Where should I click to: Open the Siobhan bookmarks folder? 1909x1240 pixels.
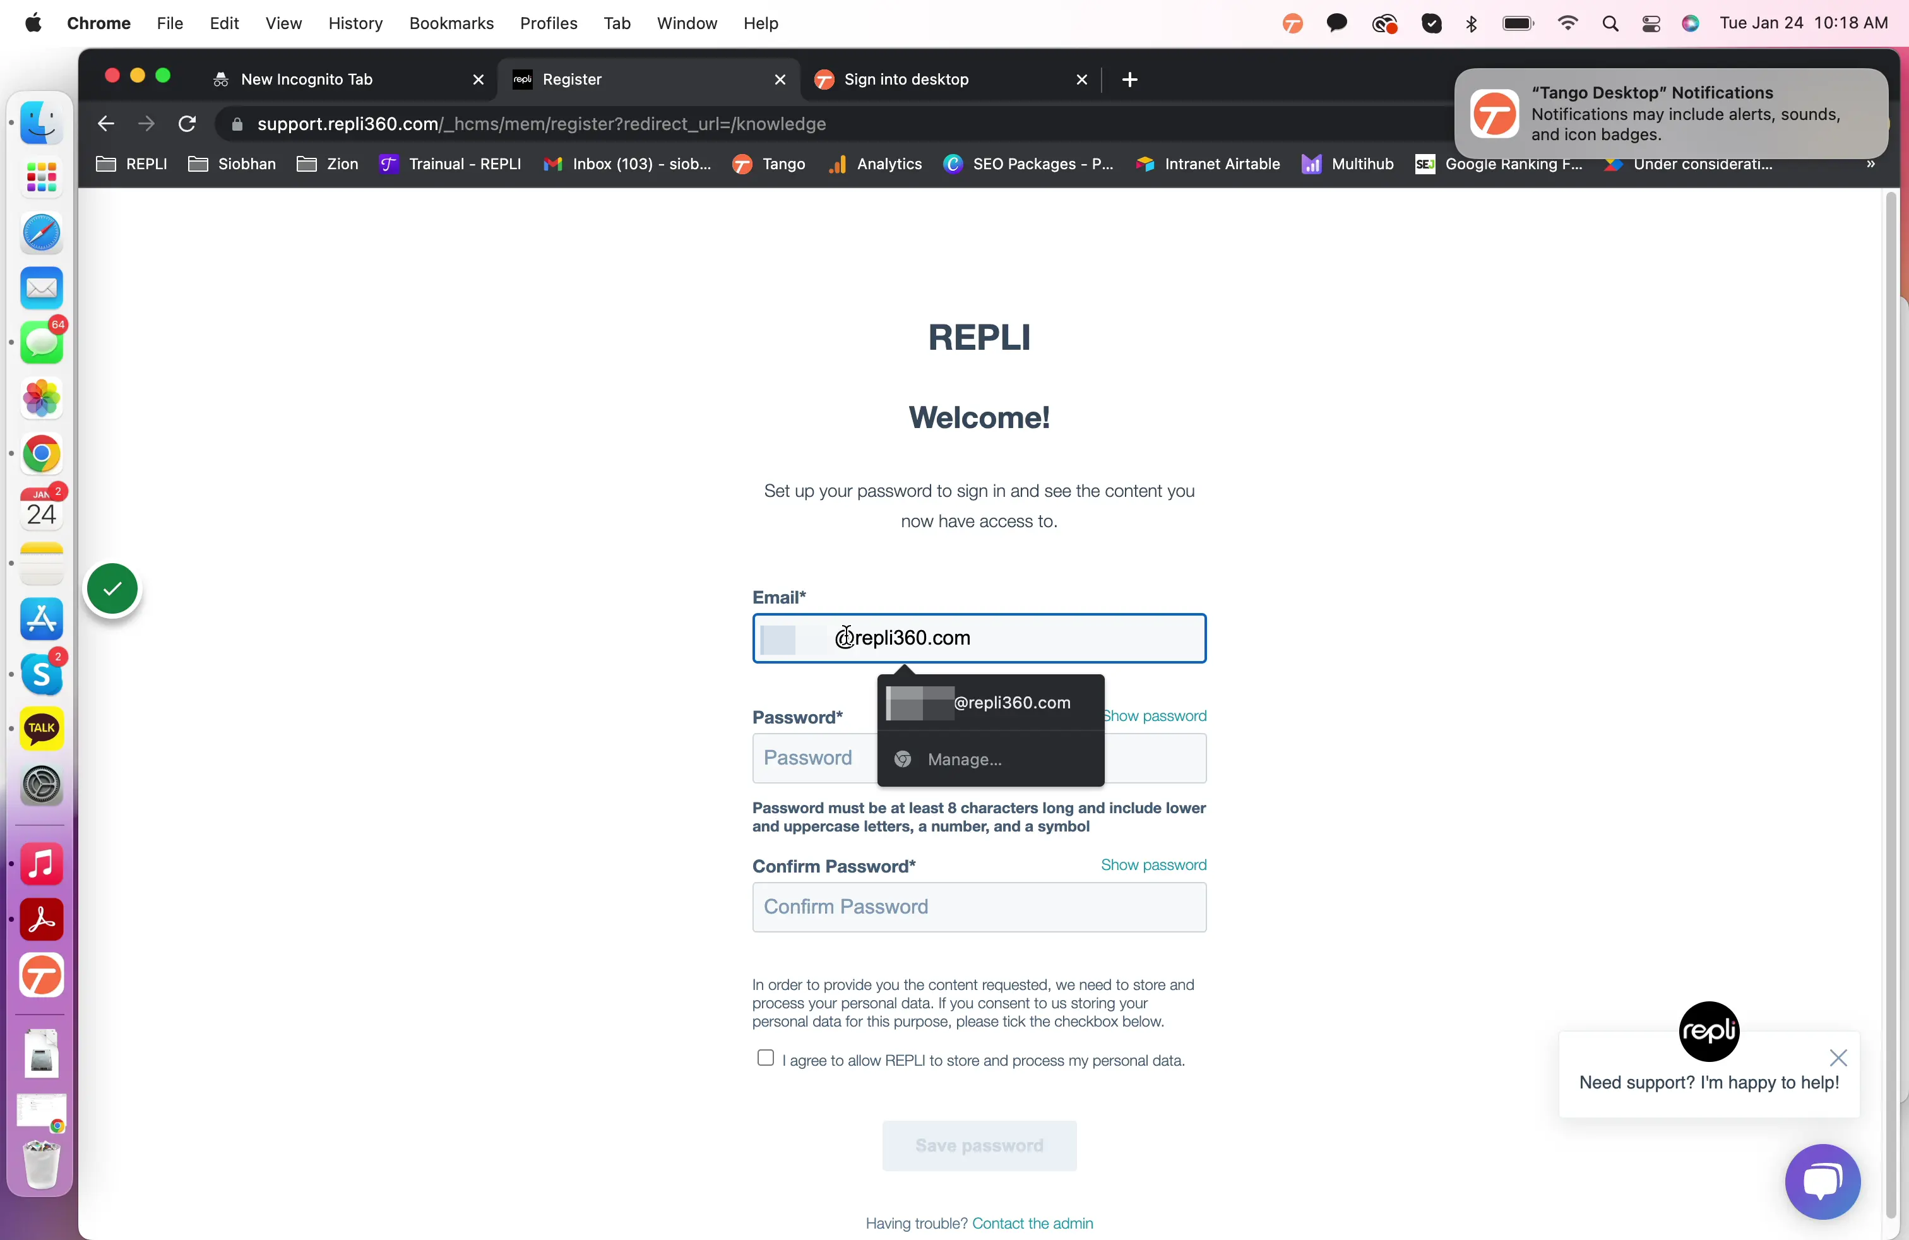pos(232,164)
